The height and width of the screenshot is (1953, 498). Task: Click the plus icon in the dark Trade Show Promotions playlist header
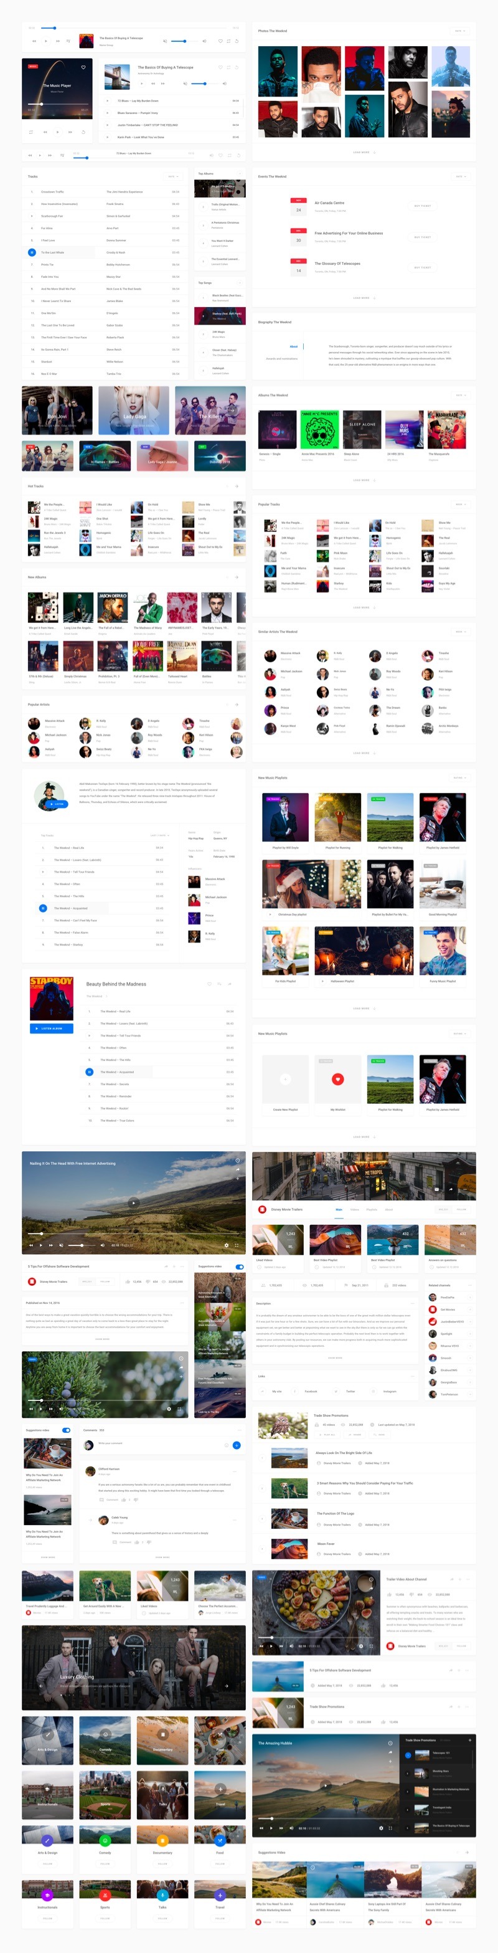point(469,1740)
